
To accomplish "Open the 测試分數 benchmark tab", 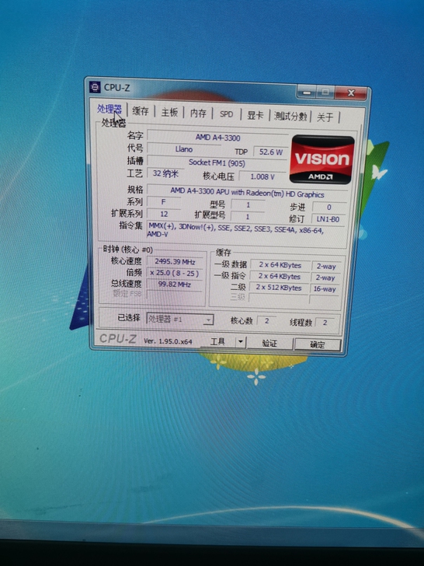I will pos(290,117).
